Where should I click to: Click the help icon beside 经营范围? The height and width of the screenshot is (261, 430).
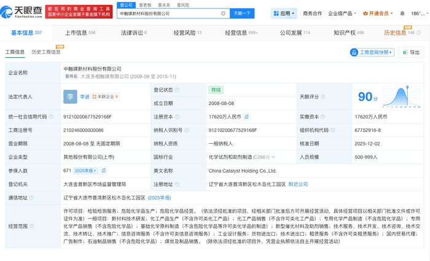(32, 226)
